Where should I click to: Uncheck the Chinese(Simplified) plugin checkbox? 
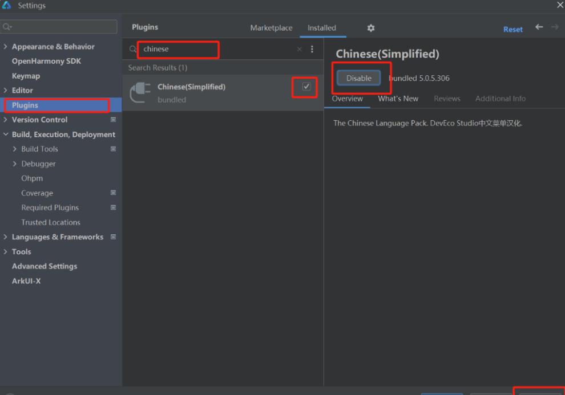click(x=306, y=86)
